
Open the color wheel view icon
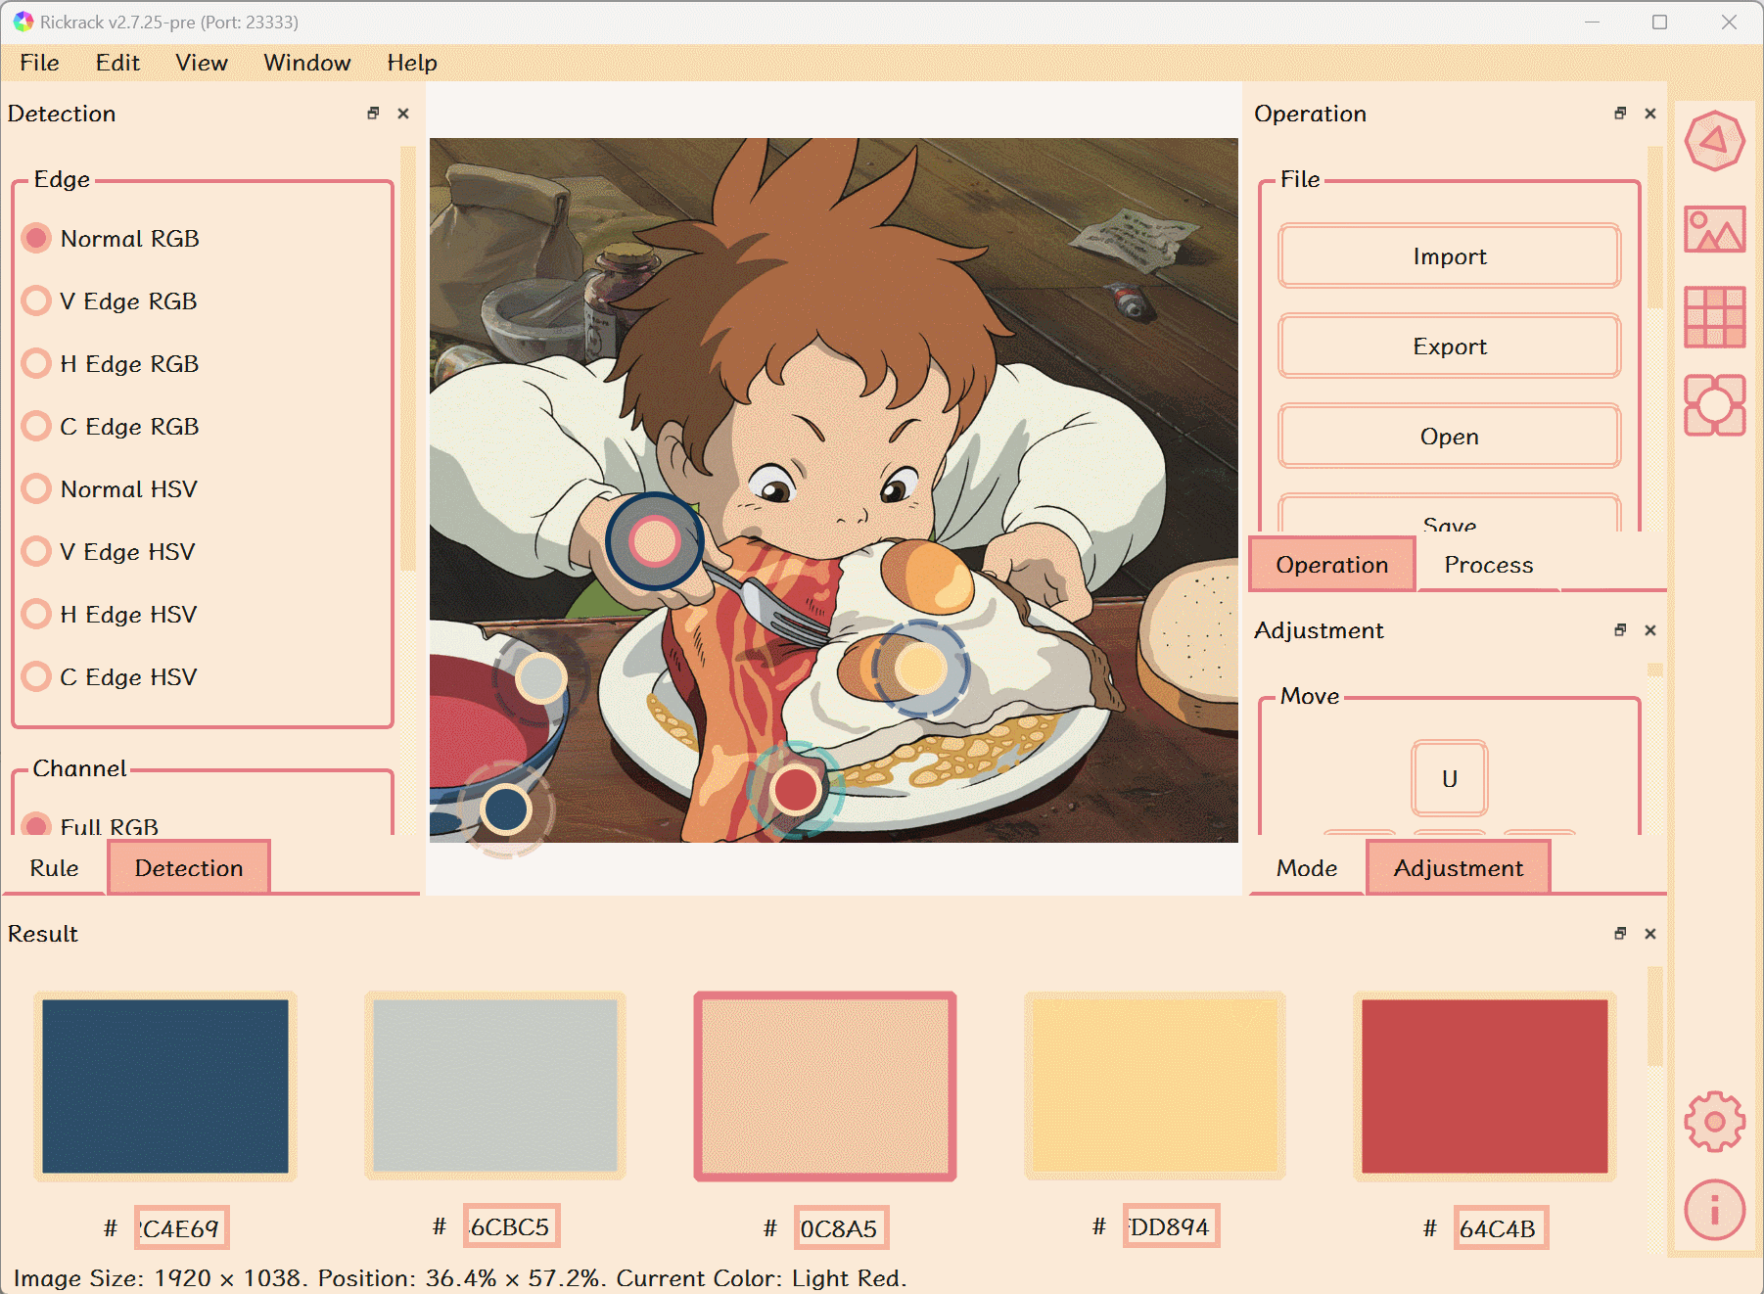point(1714,141)
